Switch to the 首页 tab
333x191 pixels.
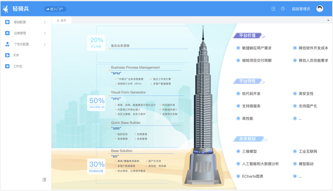click(x=62, y=20)
